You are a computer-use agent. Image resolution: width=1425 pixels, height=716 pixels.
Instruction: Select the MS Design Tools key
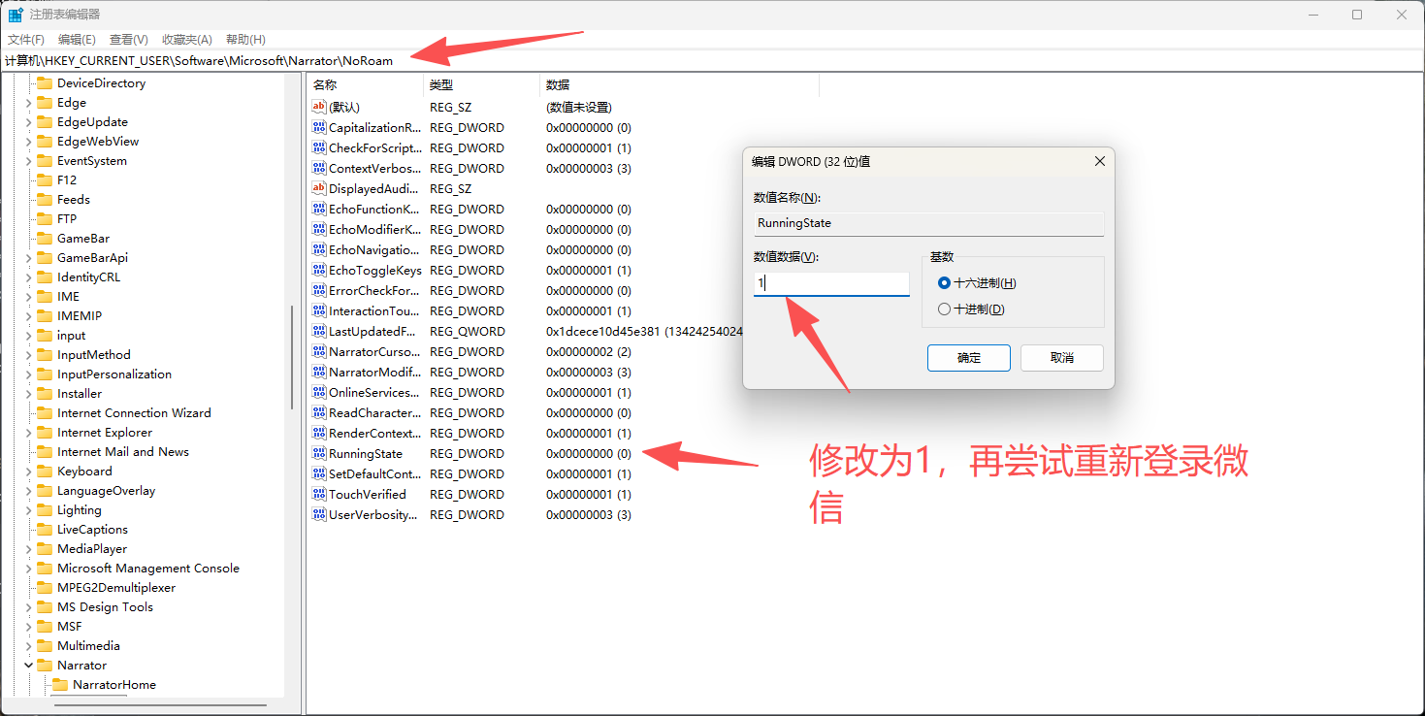pyautogui.click(x=105, y=606)
